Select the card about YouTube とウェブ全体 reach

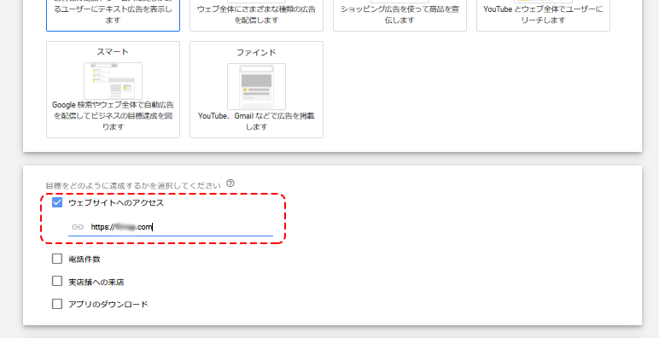point(543,15)
